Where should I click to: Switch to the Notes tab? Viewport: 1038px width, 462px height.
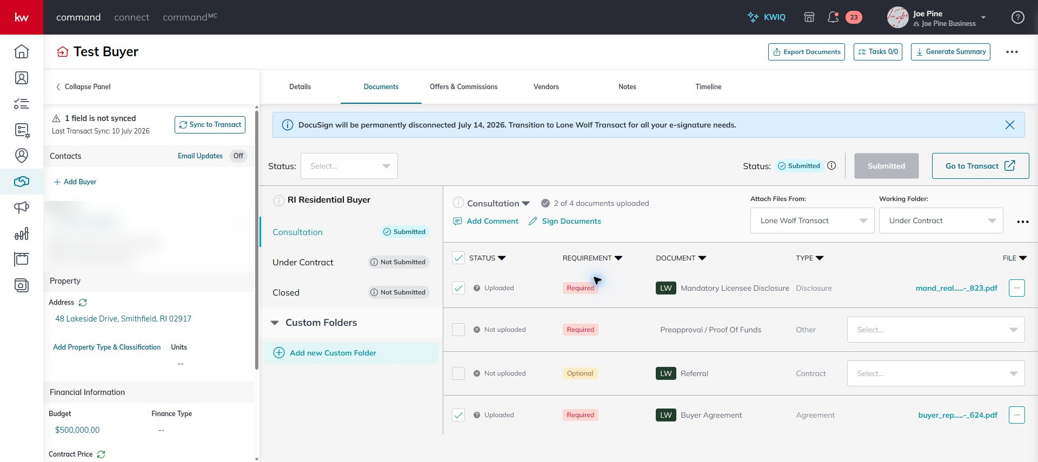point(627,86)
